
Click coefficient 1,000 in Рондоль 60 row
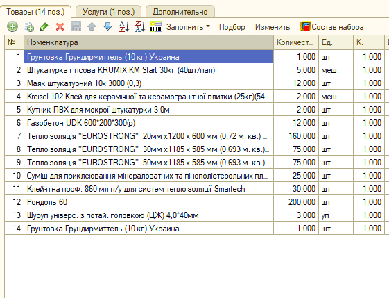(369, 202)
